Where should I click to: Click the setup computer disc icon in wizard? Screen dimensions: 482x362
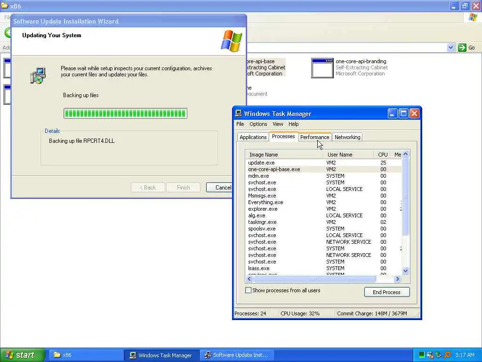[38, 75]
